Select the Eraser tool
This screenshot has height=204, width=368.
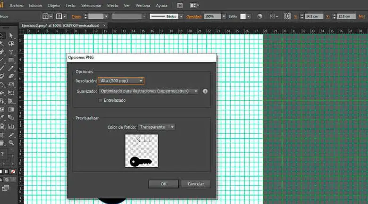coord(11,77)
